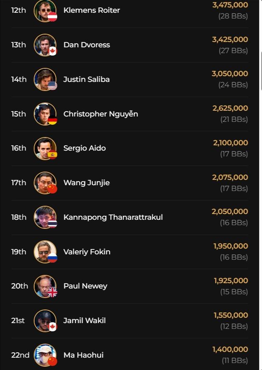Click Sergio Aido's Spanish flag icon
262x370 pixels.
point(52,155)
